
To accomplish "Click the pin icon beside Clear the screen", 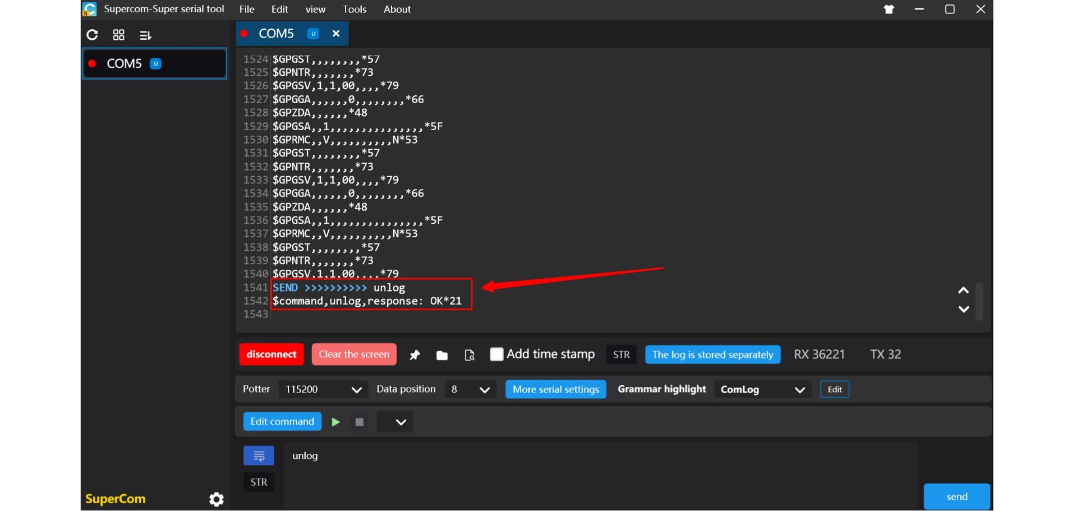I will pos(415,355).
